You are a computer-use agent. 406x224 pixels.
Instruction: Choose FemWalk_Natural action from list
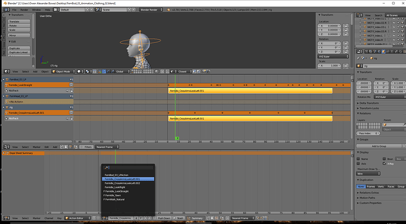[x=115, y=199]
